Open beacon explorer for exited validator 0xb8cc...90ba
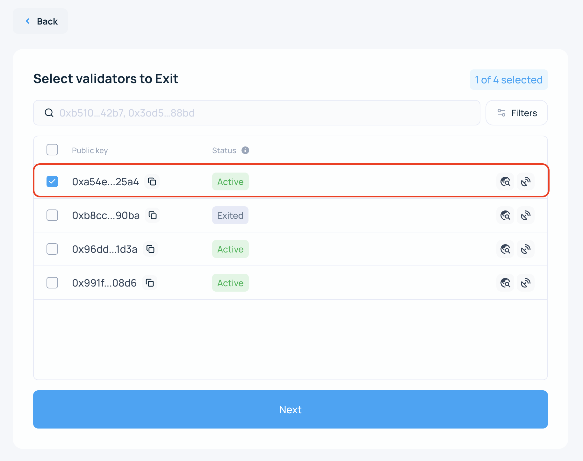 (505, 215)
